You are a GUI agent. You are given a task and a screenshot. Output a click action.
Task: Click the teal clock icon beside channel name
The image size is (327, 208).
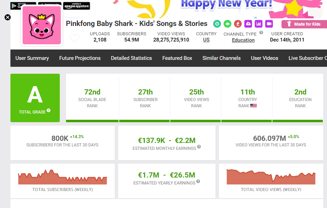tap(217, 24)
